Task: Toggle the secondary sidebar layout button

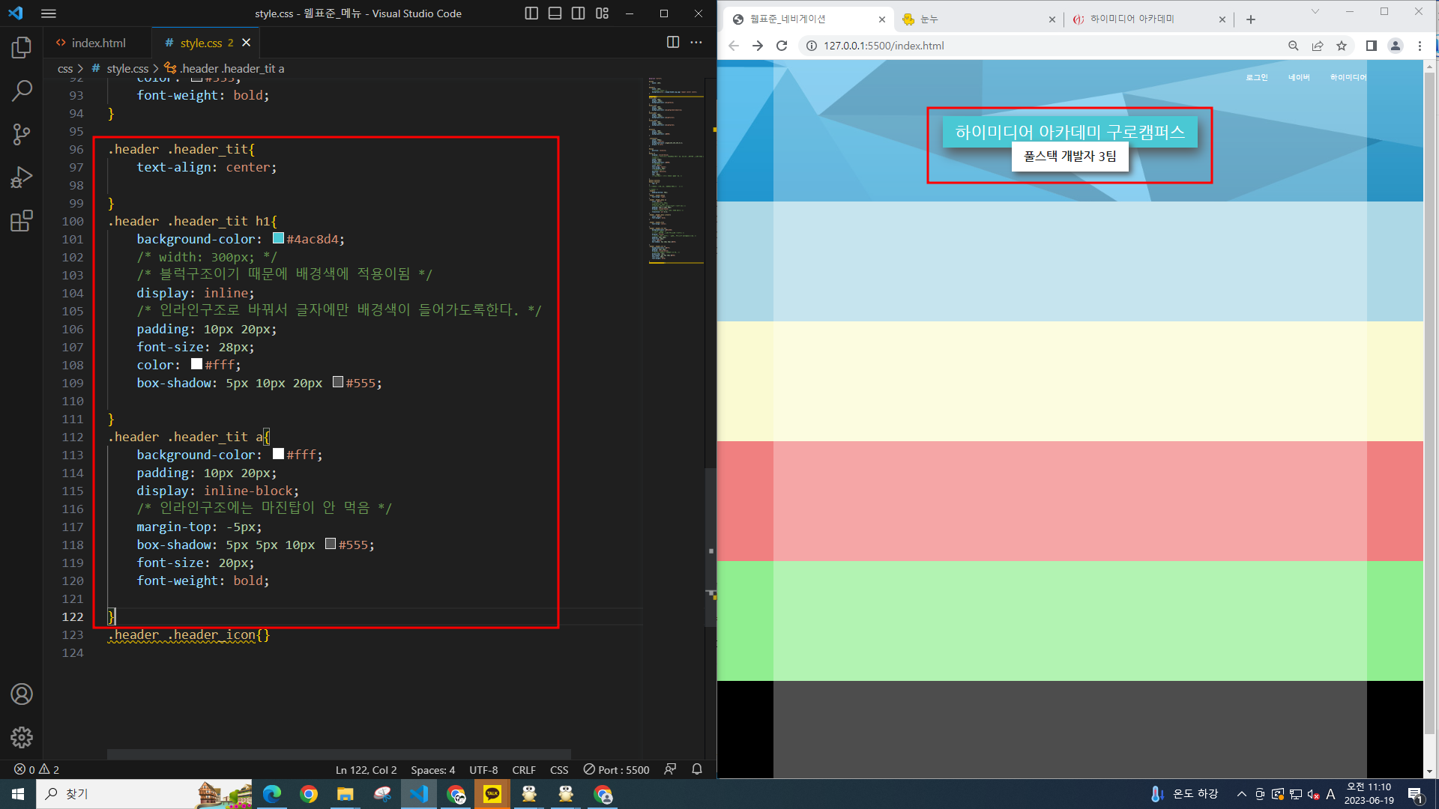Action: point(578,13)
